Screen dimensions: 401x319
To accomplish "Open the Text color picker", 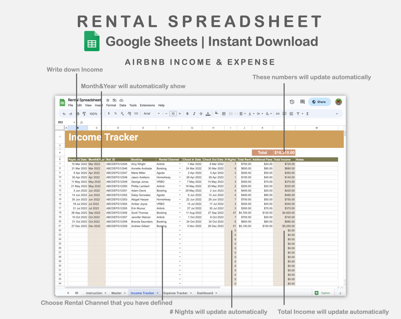I will [208, 114].
